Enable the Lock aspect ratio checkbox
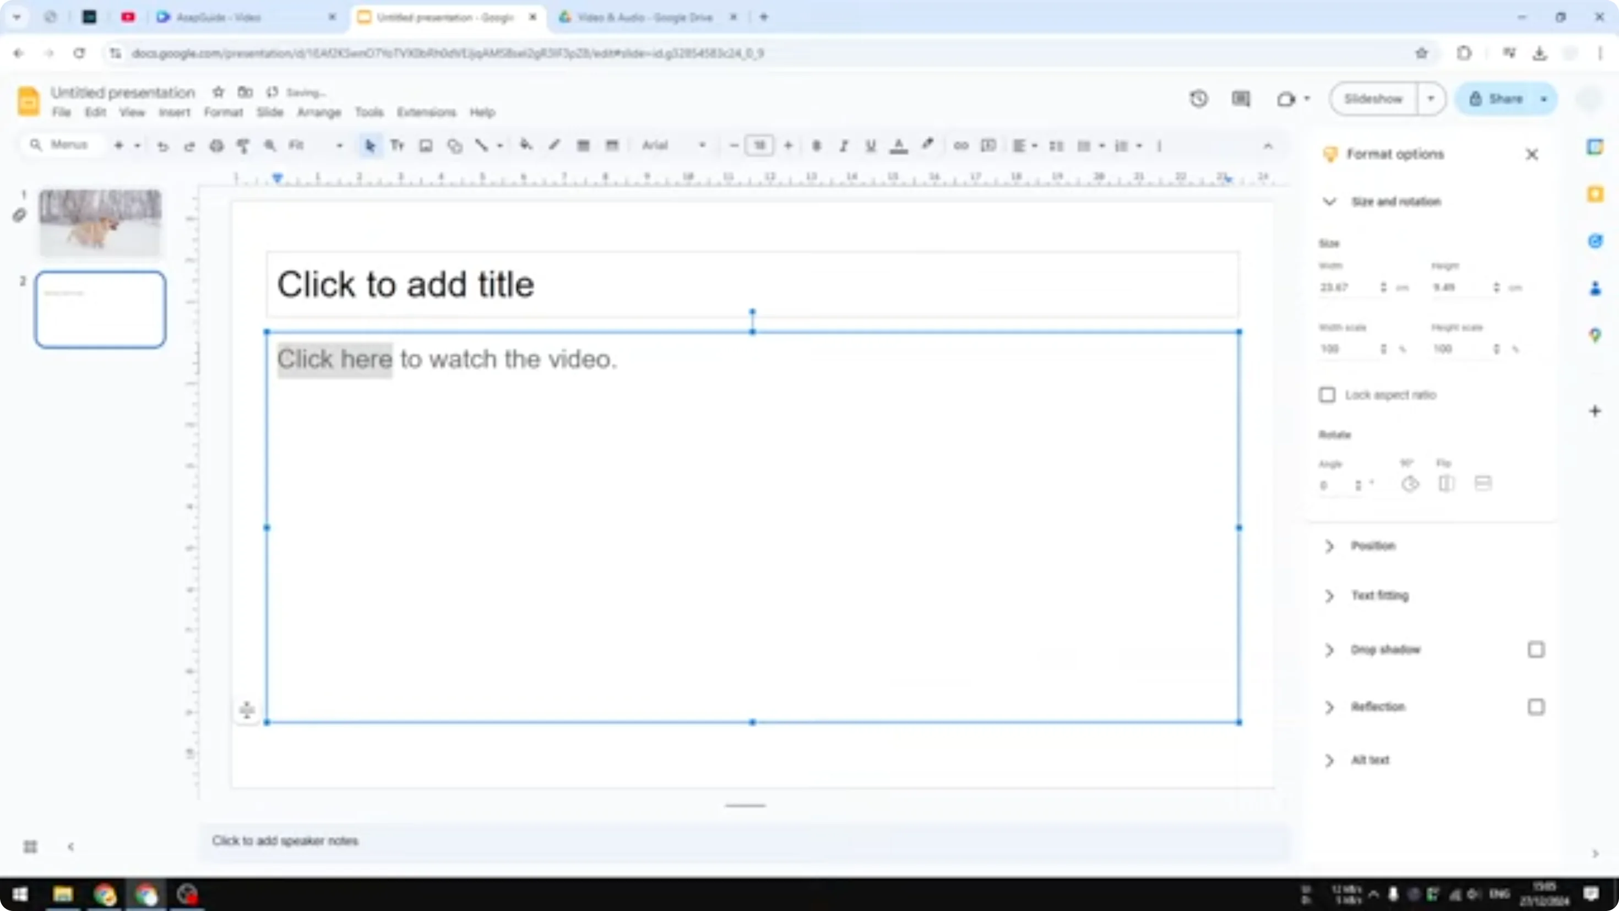1619x911 pixels. (x=1327, y=394)
